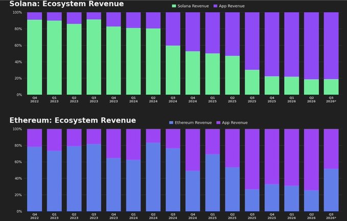Toggle the 'Solana Revenue' legend label
The image size is (347, 221).
click(x=193, y=6)
